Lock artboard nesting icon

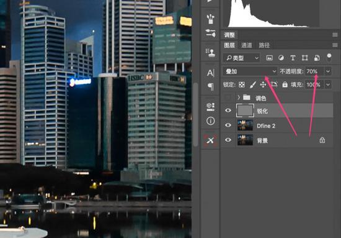pos(274,85)
